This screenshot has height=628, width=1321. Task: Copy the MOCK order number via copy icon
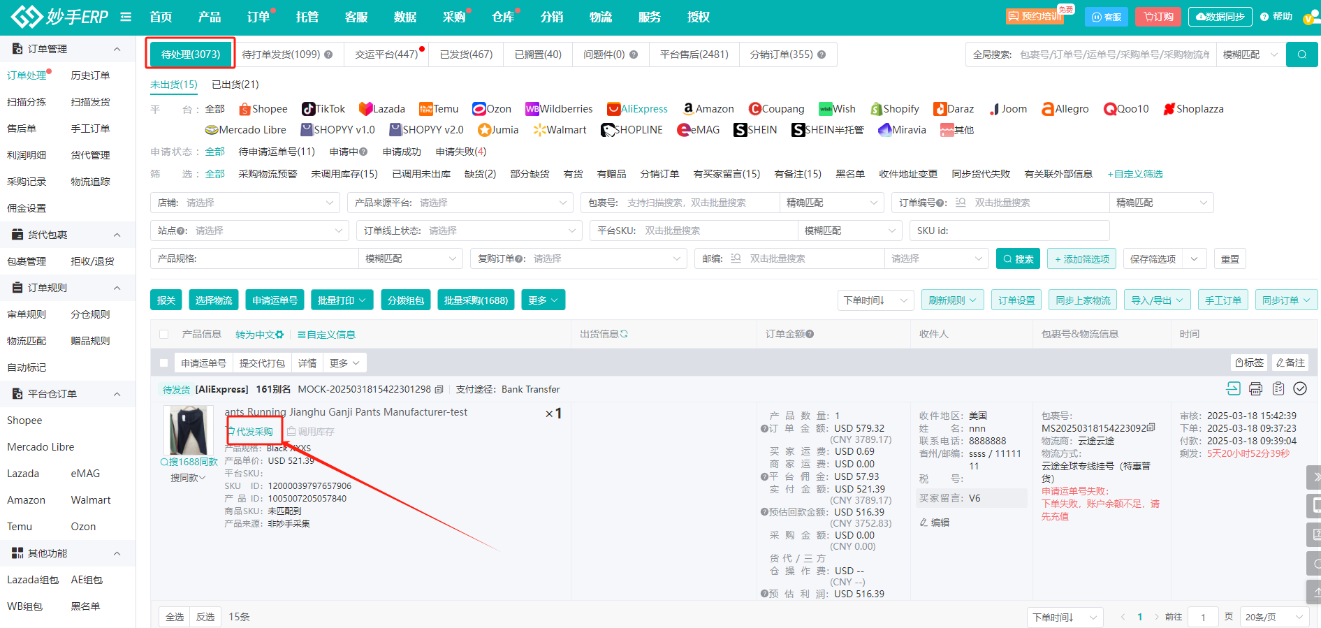click(x=439, y=389)
